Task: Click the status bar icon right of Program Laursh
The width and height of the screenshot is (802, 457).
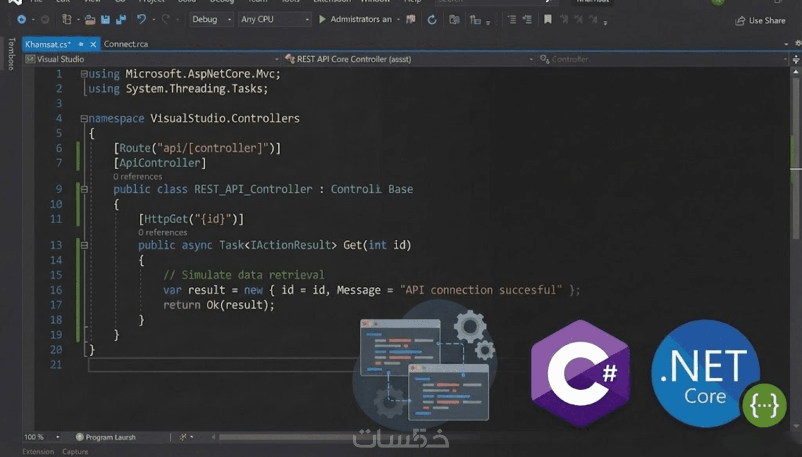Action: point(183,437)
